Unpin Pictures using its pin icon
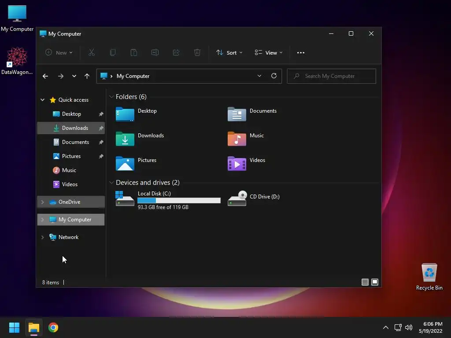Image resolution: width=451 pixels, height=338 pixels. (101, 156)
